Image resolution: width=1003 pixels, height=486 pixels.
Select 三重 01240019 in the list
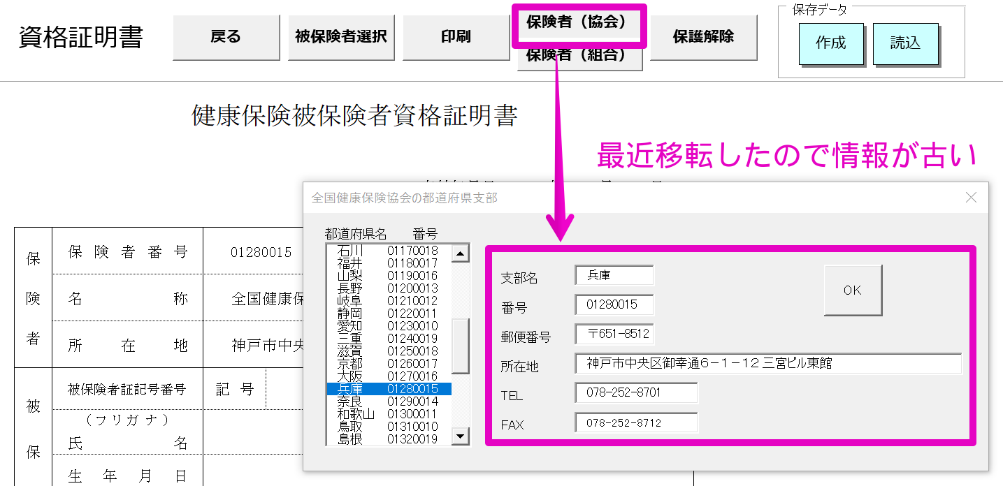tap(389, 338)
